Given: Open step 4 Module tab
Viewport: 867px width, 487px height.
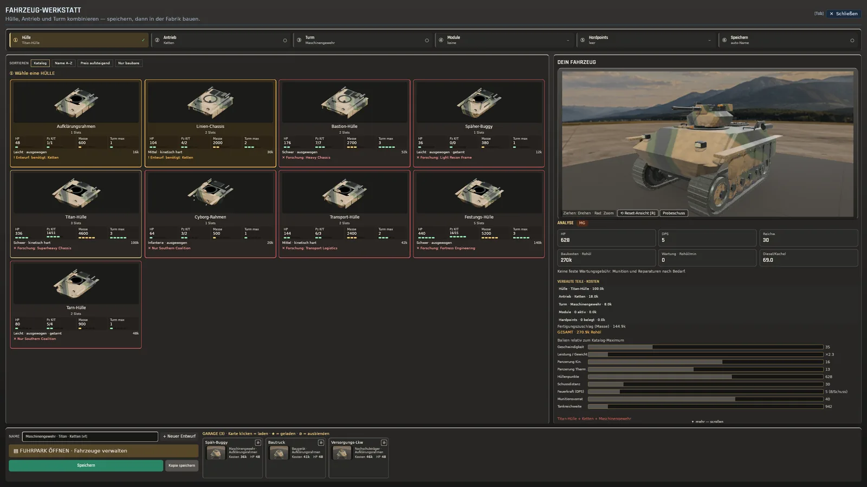Looking at the screenshot, I should coord(504,40).
